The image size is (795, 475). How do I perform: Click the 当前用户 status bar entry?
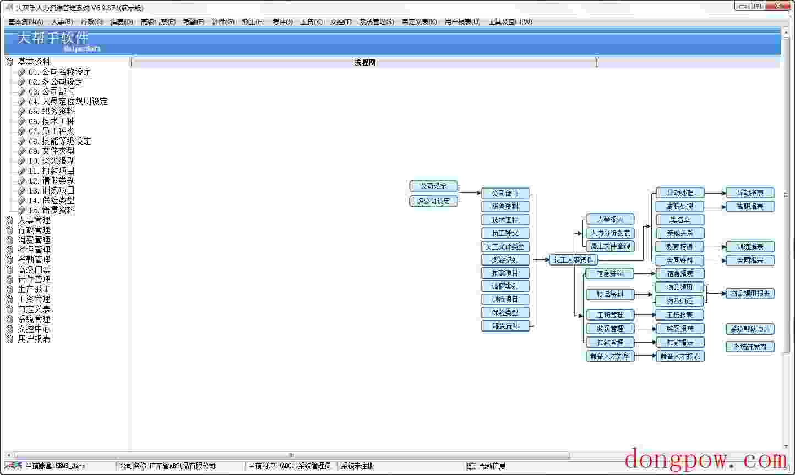pyautogui.click(x=290, y=466)
